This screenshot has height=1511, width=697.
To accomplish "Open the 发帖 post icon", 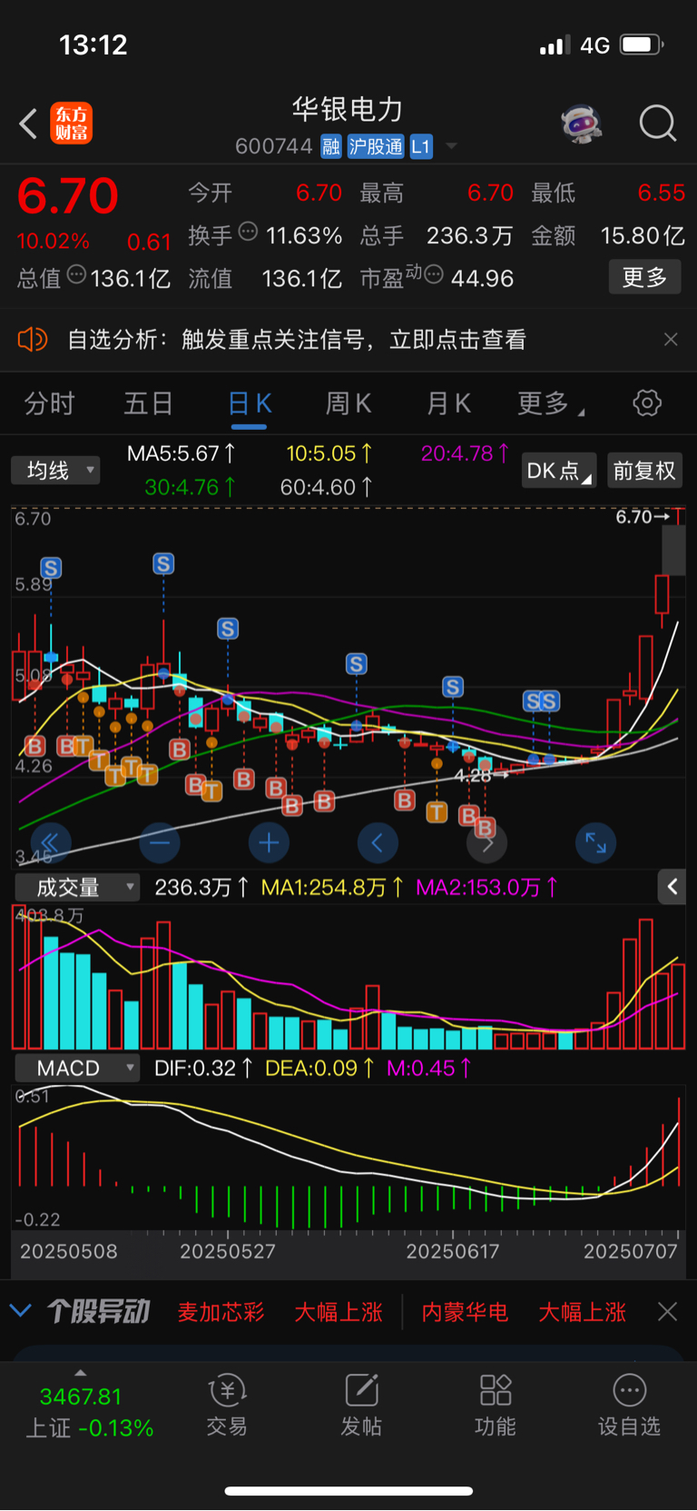I will (x=361, y=1404).
